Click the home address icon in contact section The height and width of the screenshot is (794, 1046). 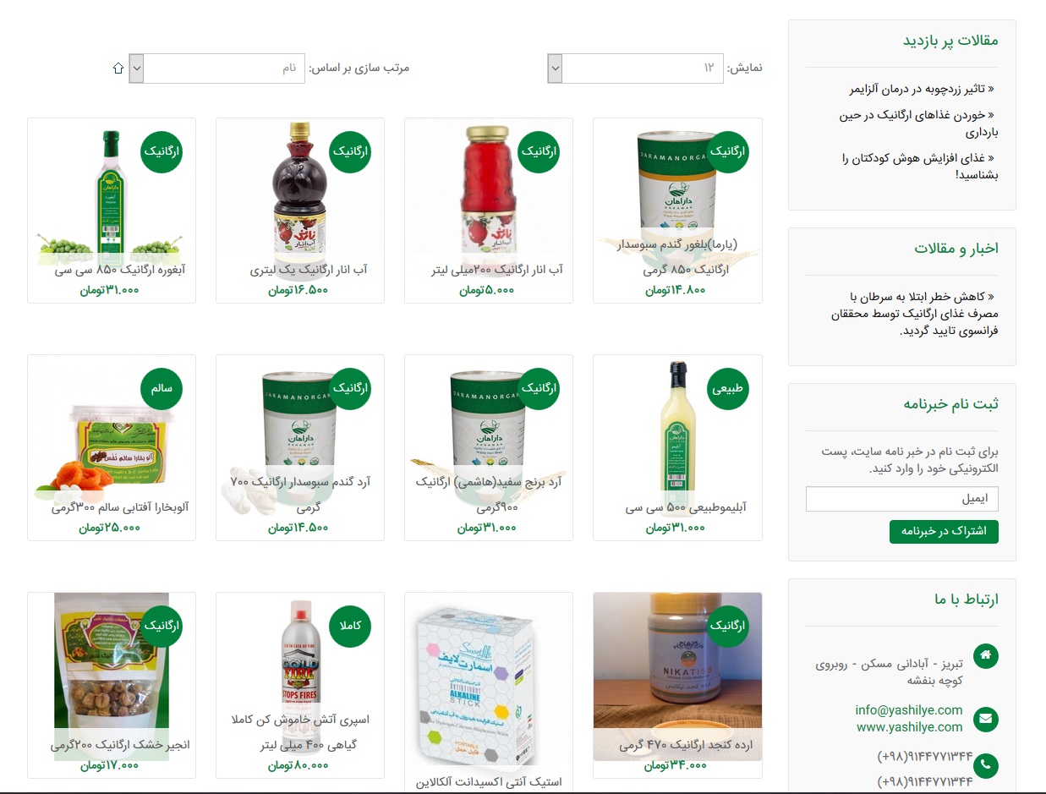click(x=986, y=656)
